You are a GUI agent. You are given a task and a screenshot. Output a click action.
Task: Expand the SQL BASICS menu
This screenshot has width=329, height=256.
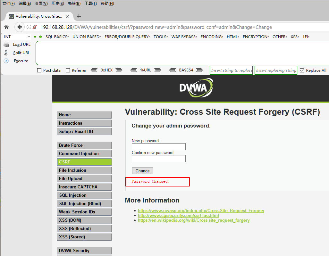[57, 37]
